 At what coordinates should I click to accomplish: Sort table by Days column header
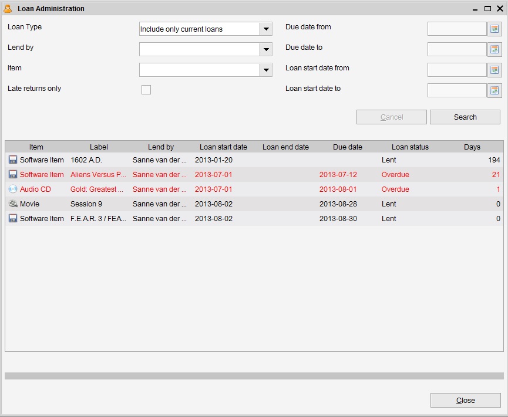(472, 147)
